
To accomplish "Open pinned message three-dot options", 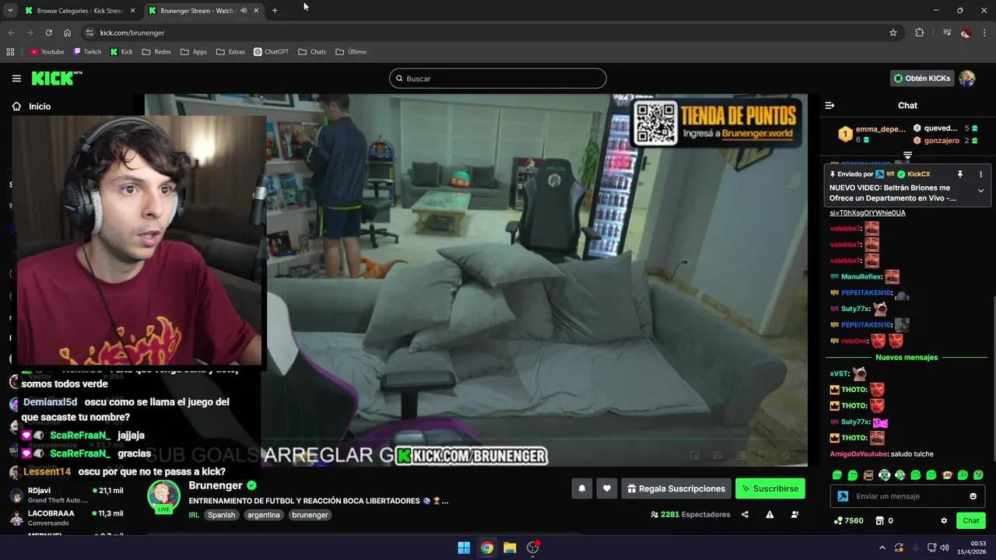I will (980, 174).
